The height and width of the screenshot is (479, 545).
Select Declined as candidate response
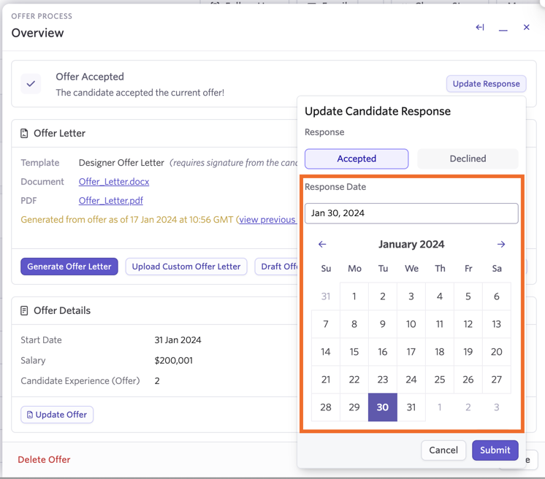pyautogui.click(x=468, y=158)
